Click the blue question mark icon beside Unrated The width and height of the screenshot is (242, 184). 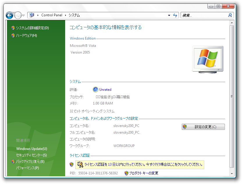[95, 89]
